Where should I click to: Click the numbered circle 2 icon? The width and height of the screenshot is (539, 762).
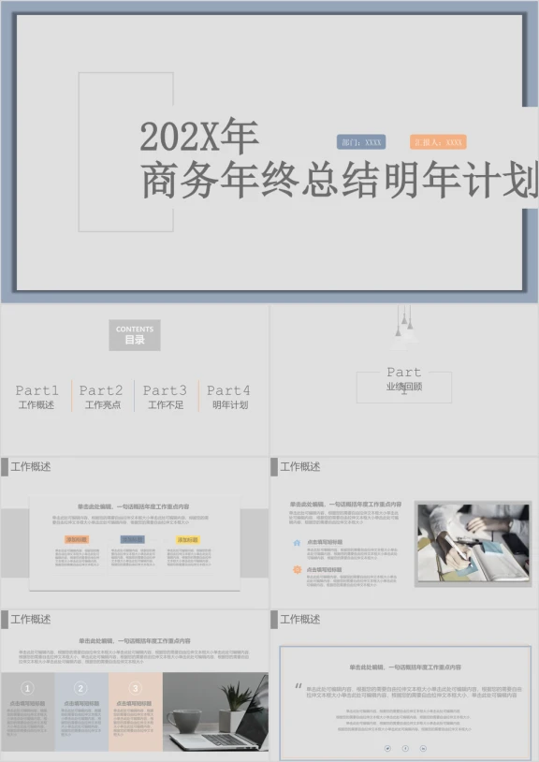[80, 688]
